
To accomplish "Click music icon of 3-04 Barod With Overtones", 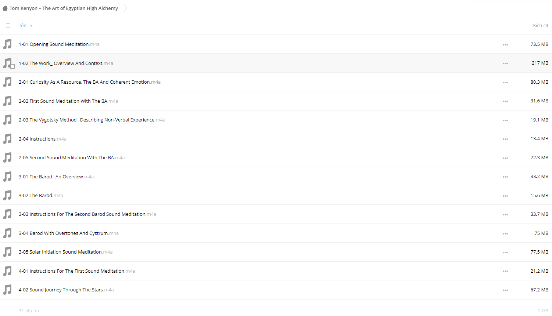I will click(x=7, y=233).
